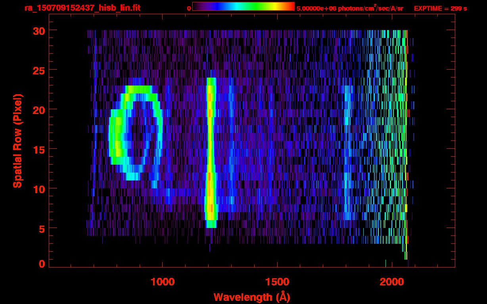Click the y-axis tick label 15
The image size is (487, 304).
[x=38, y=149]
